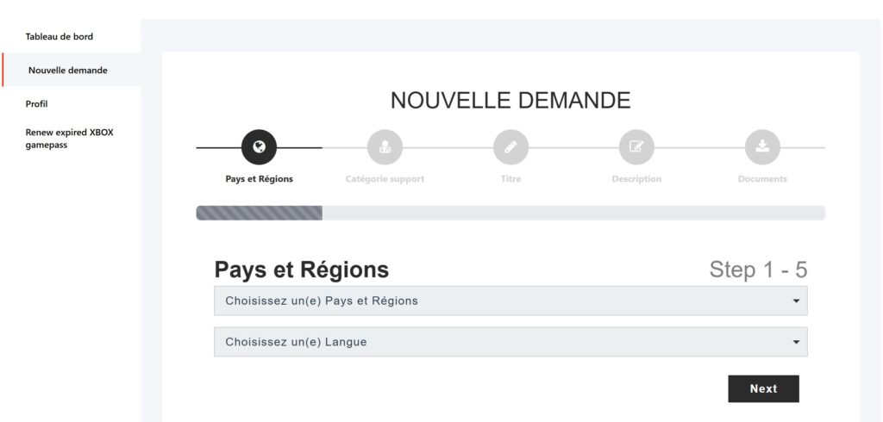Image resolution: width=883 pixels, height=422 pixels.
Task: Click arrow of Langue dropdown
Action: tap(796, 342)
